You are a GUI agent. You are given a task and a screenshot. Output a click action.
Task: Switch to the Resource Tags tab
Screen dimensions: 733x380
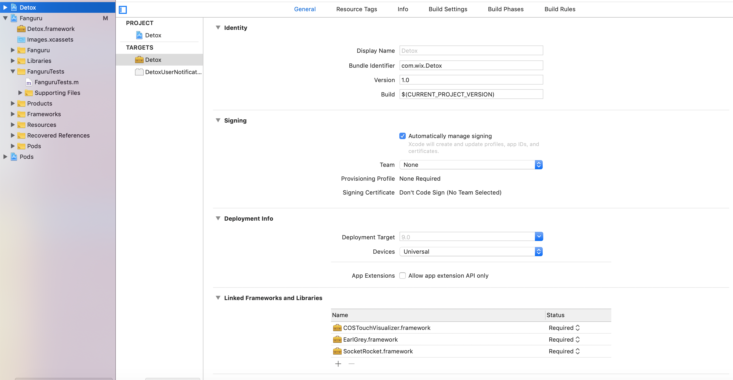tap(357, 9)
